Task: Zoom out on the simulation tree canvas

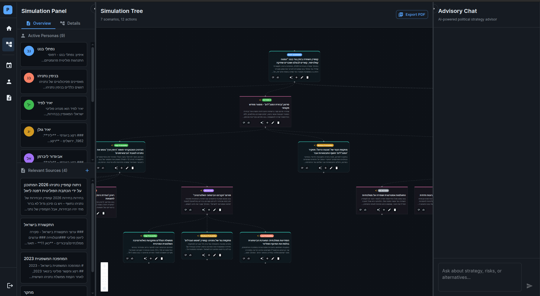Action: (x=104, y=273)
